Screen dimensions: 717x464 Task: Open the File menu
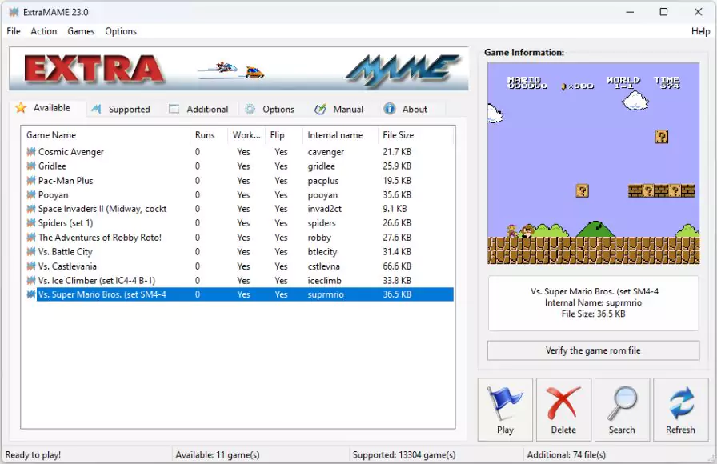tap(14, 31)
